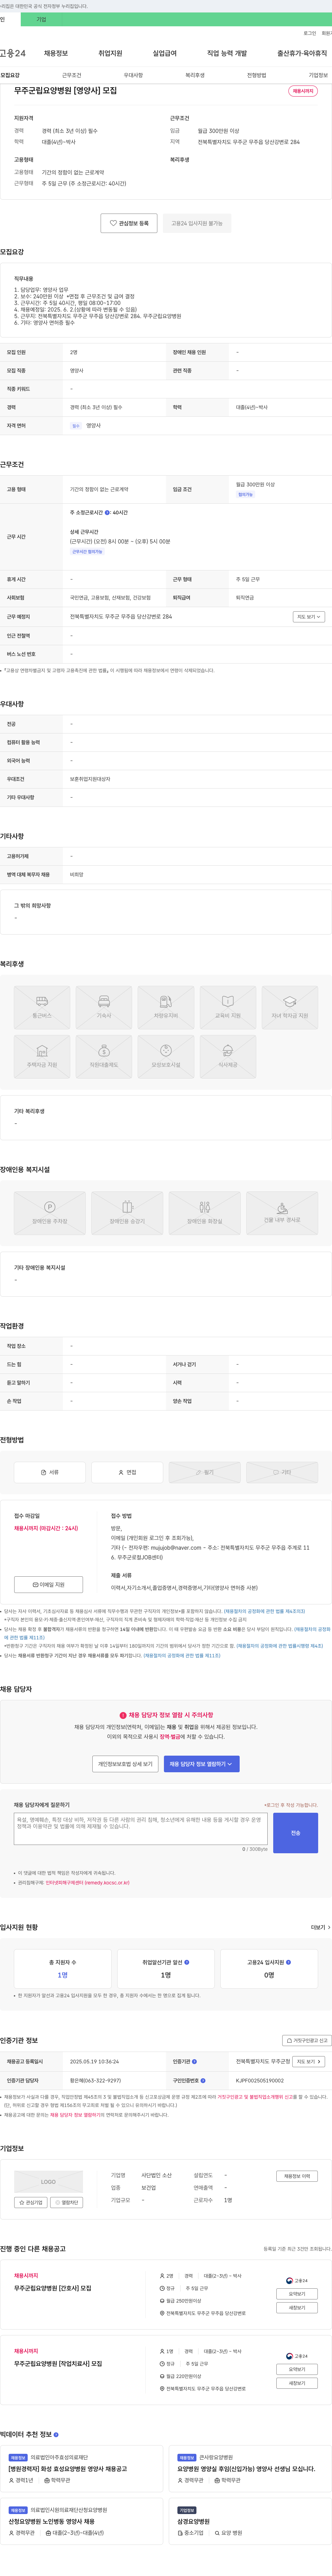Jump to the 기업정보 section tab
This screenshot has height=2576, width=332.
(318, 75)
